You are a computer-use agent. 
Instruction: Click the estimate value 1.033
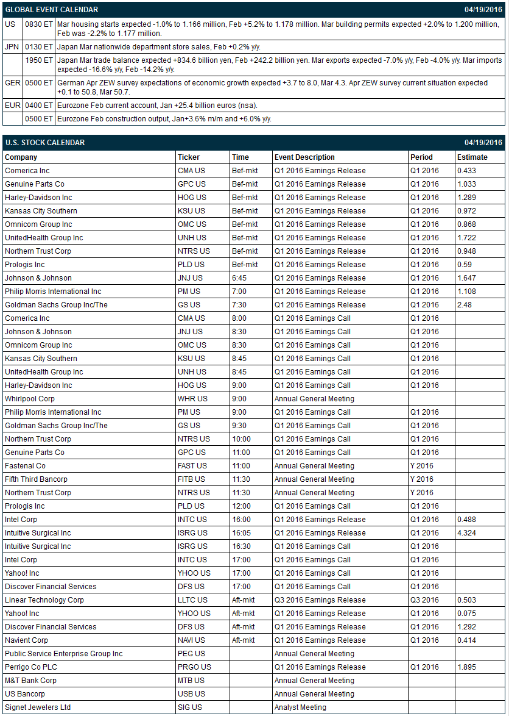click(466, 184)
